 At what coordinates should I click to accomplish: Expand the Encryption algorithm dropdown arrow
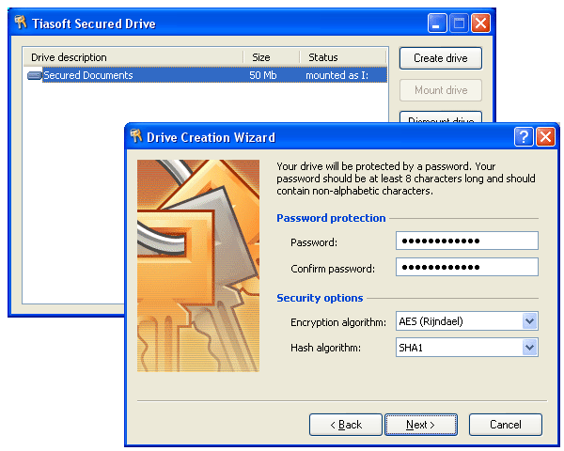pos(529,321)
